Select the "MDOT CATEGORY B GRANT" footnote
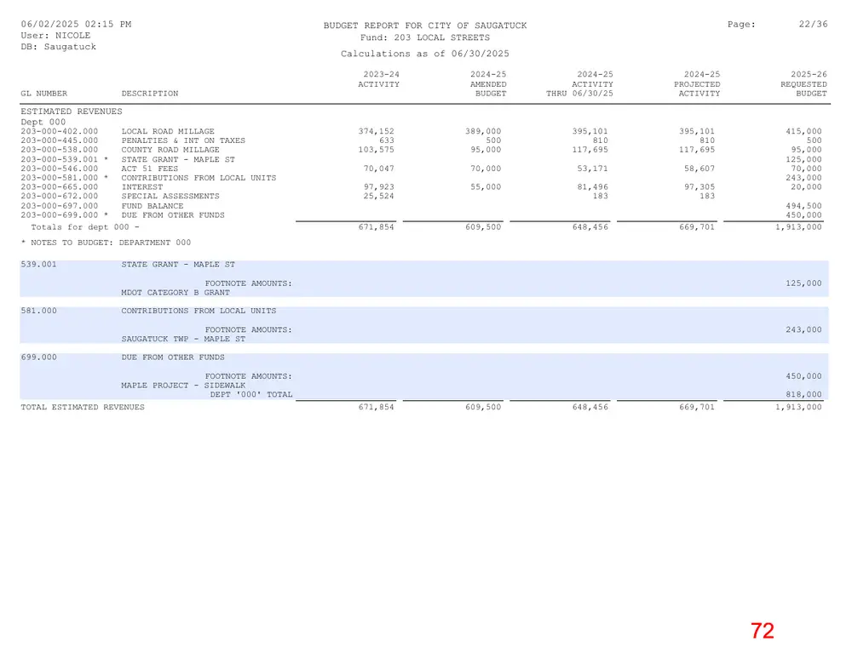 [176, 293]
